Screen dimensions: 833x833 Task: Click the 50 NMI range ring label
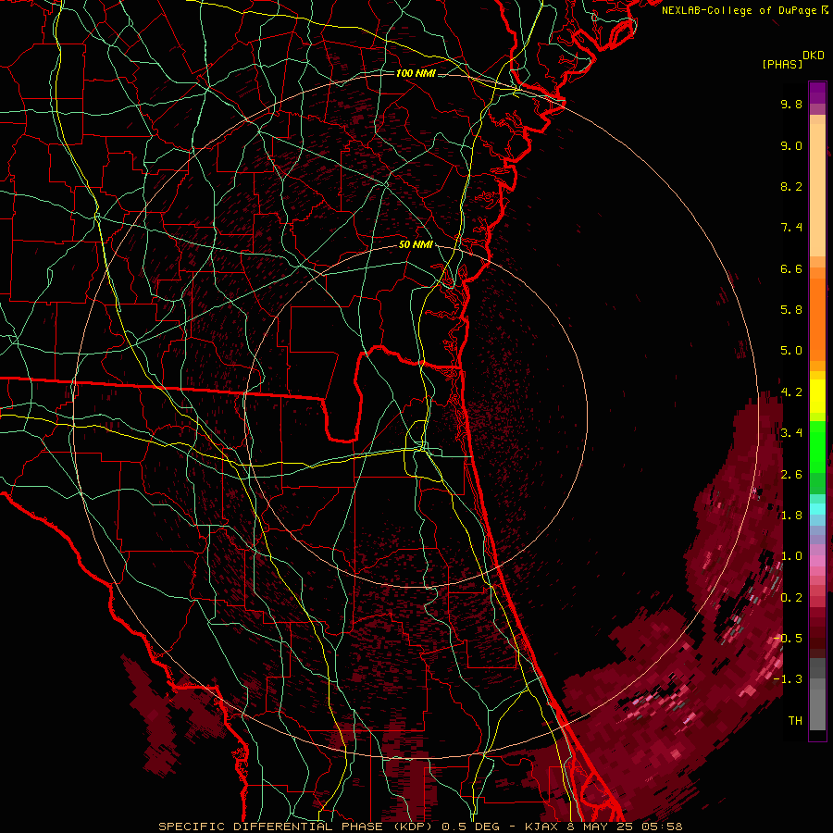pos(416,245)
